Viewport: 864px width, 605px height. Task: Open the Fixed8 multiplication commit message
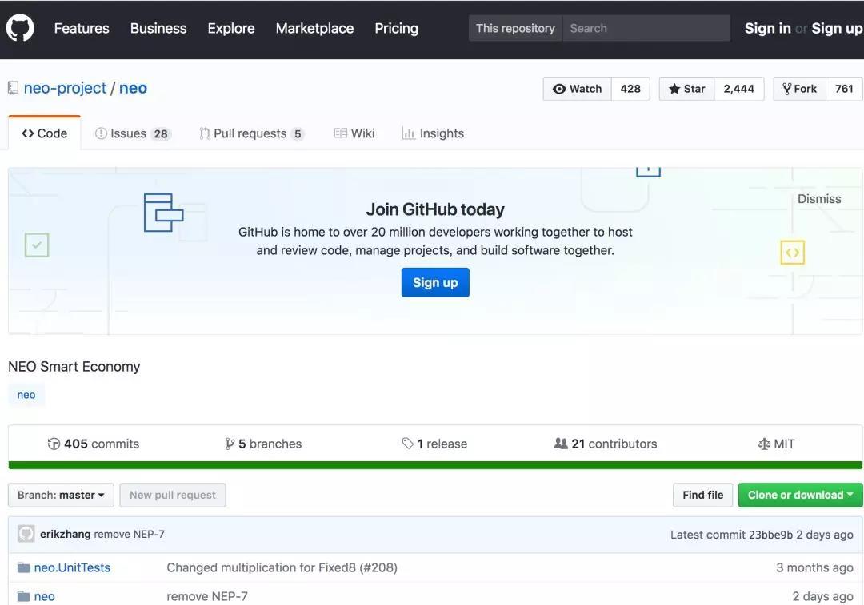(x=282, y=567)
